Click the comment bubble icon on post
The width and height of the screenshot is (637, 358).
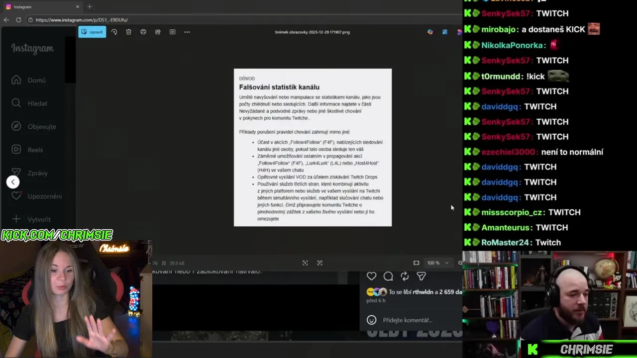pos(388,276)
